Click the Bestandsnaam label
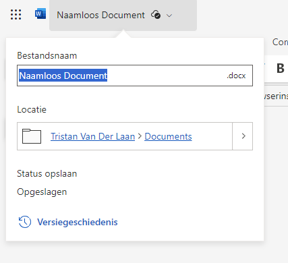The height and width of the screenshot is (263, 288). [47, 55]
